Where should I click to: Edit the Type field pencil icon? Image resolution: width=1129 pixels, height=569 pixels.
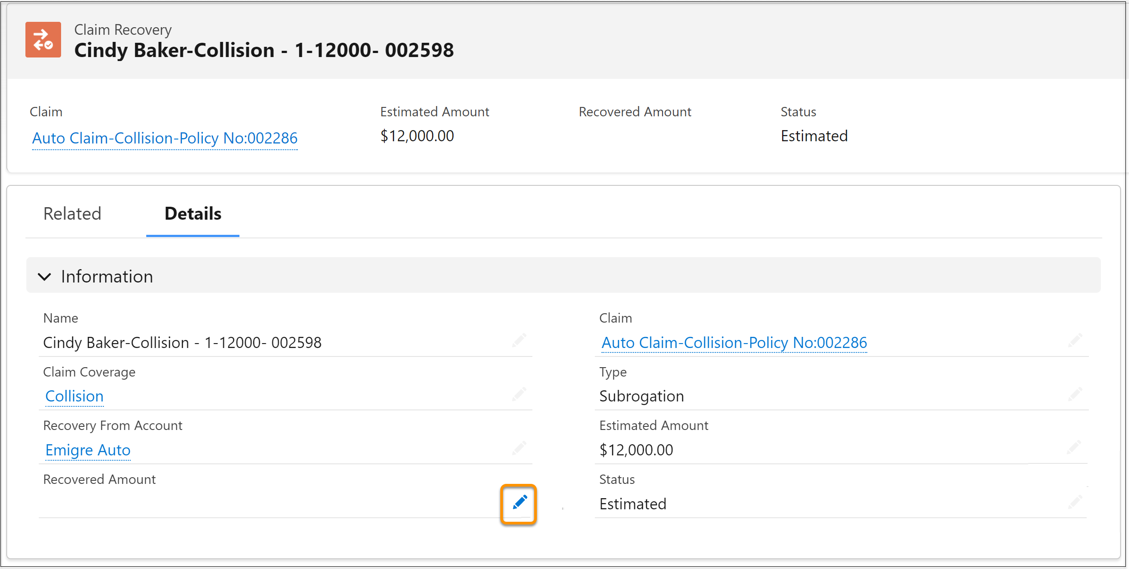1075,394
